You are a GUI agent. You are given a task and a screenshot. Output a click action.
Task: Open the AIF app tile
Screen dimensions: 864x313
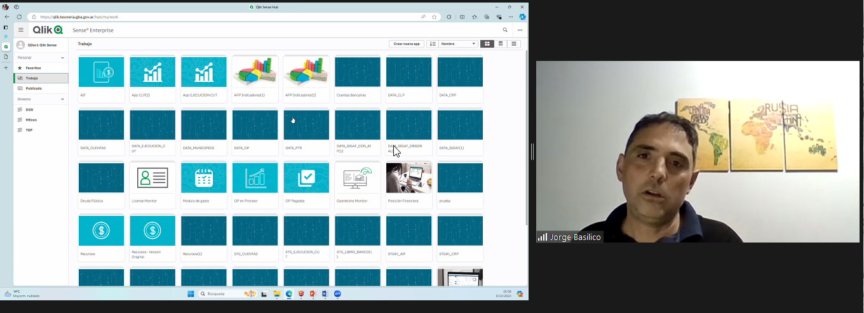point(101,72)
